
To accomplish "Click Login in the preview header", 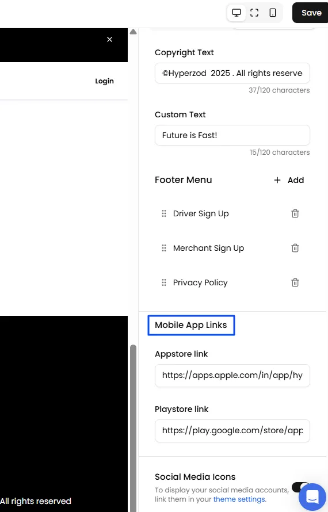I will tap(105, 81).
